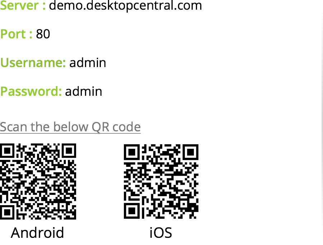The width and height of the screenshot is (323, 245).
Task: Select the Android QR code image
Action: [38, 182]
